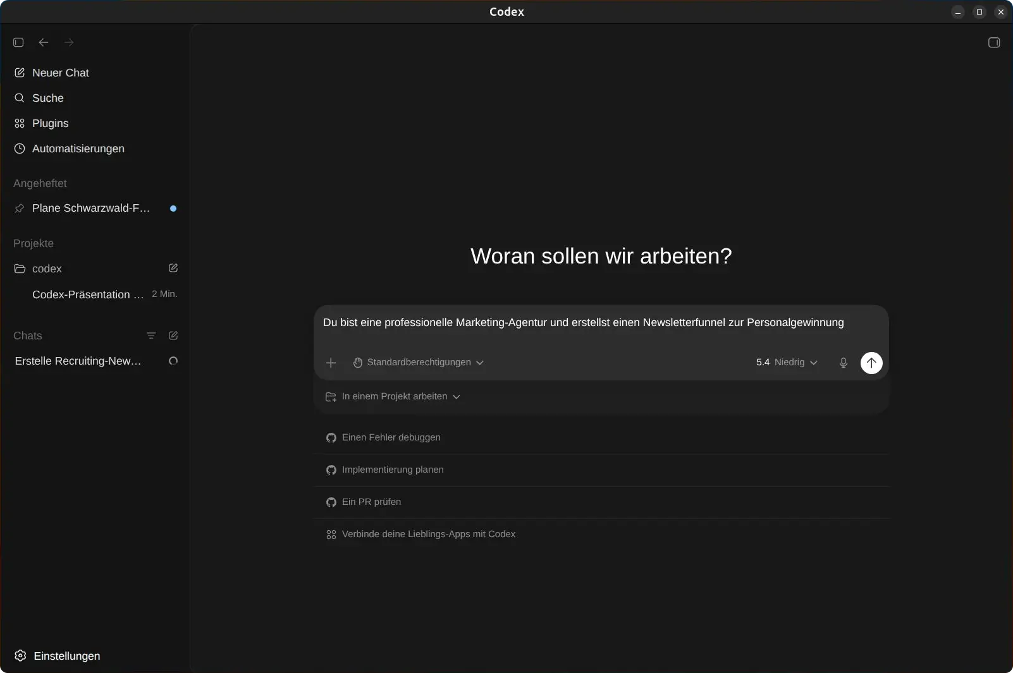Minimize the Codex window
The image size is (1013, 673).
(x=958, y=12)
